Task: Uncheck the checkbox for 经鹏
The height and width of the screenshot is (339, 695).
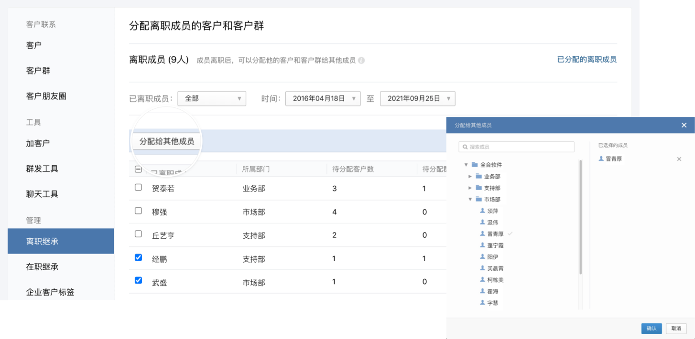Action: click(x=138, y=258)
